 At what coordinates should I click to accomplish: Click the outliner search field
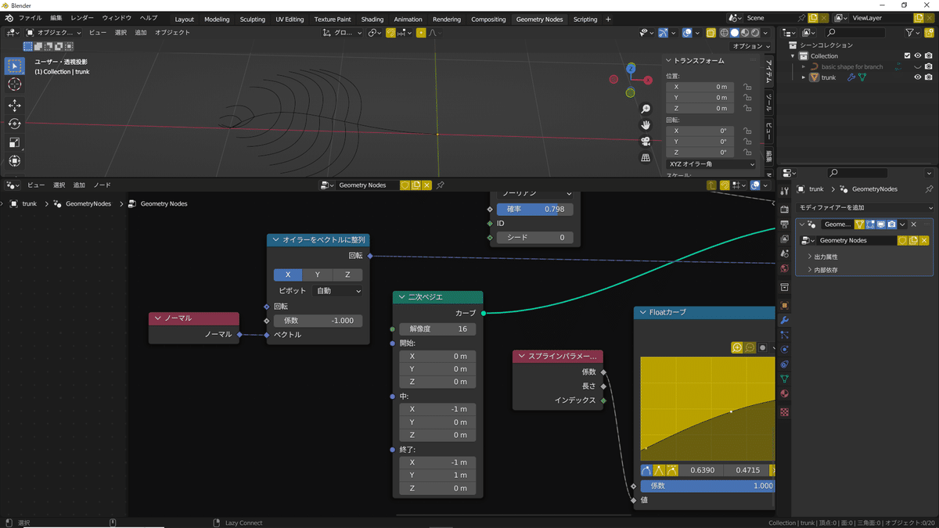[x=857, y=33]
